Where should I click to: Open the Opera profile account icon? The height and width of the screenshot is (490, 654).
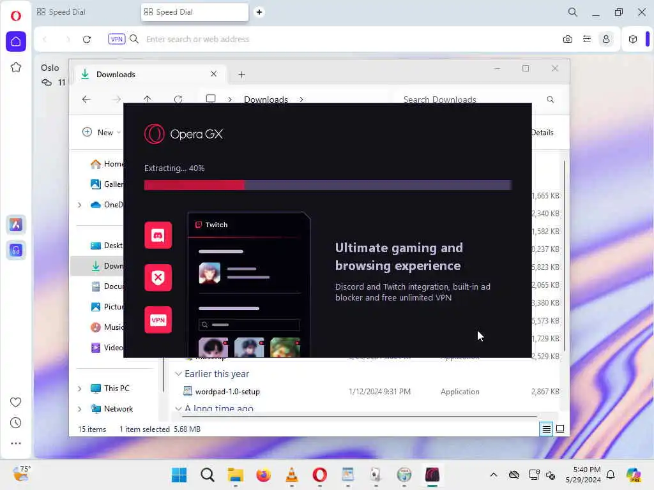click(x=606, y=39)
